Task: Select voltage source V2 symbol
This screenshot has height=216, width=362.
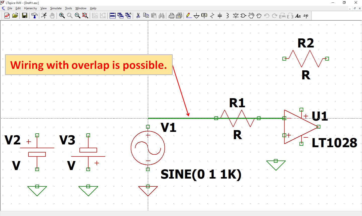Action: pos(37,152)
